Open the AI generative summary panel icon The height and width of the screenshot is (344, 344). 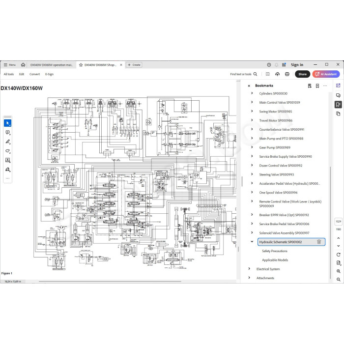click(x=338, y=86)
